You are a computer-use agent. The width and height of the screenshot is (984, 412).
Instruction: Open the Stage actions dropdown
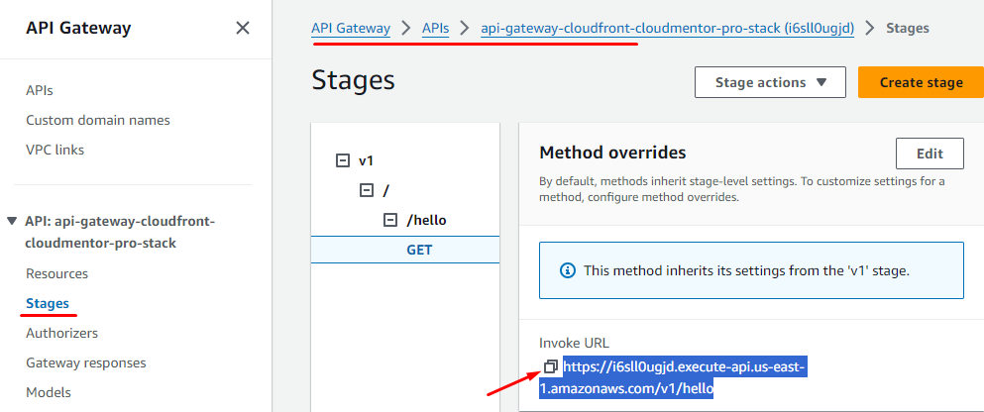click(x=770, y=82)
